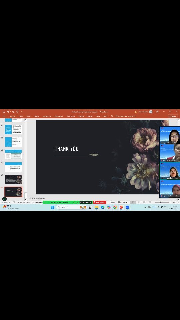Click the Tell me what you want to do box
The width and height of the screenshot is (180, 320).
[x=124, y=116]
